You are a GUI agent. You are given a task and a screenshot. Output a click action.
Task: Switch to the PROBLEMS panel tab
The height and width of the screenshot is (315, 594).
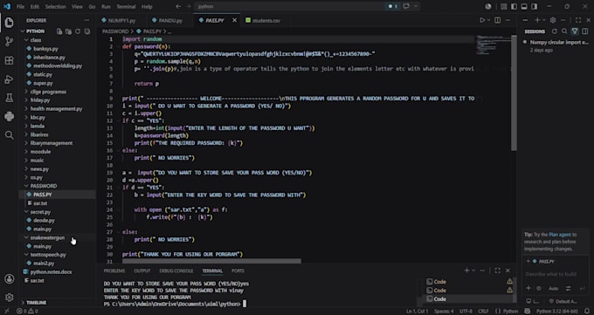pos(114,270)
